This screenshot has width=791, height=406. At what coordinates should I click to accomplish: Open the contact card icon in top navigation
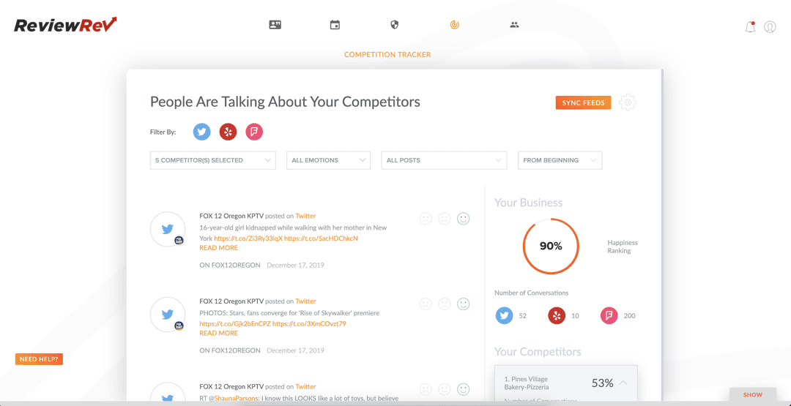click(275, 25)
